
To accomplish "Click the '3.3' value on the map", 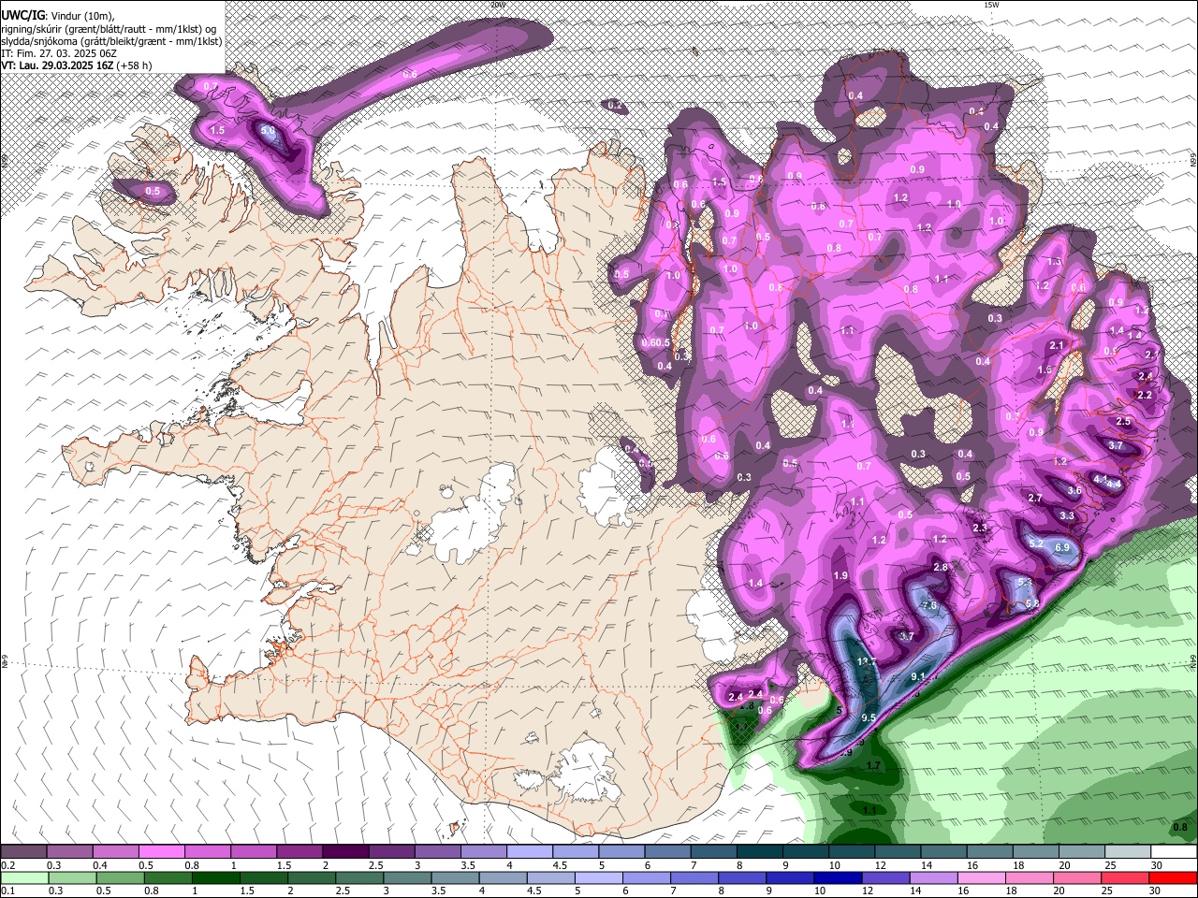I will point(1067,515).
